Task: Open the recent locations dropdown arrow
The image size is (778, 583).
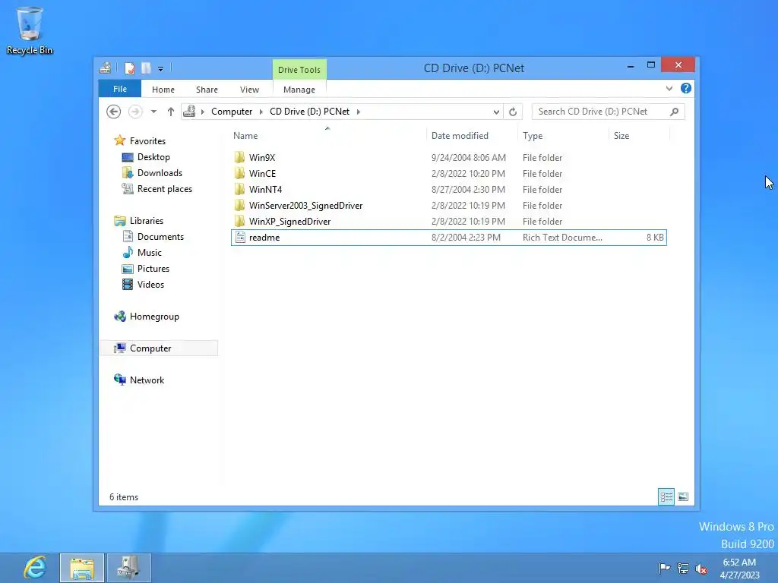Action: point(153,112)
